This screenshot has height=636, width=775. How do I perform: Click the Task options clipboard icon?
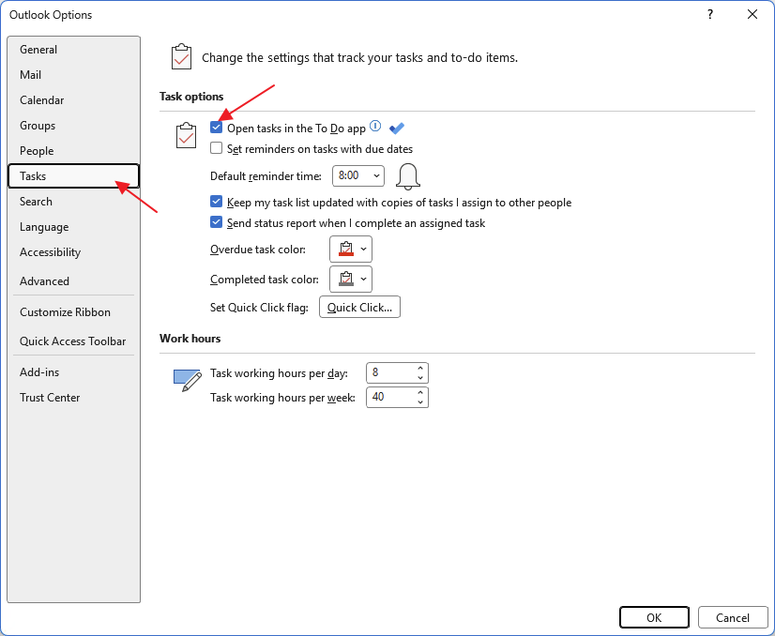pyautogui.click(x=186, y=136)
